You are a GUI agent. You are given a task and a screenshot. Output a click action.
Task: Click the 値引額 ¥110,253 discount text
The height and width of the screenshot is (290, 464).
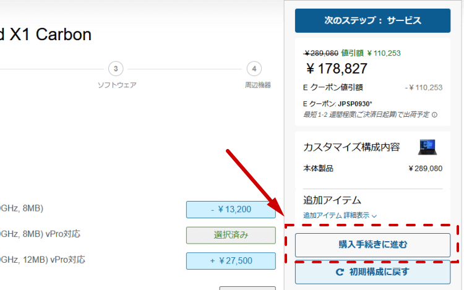[371, 53]
